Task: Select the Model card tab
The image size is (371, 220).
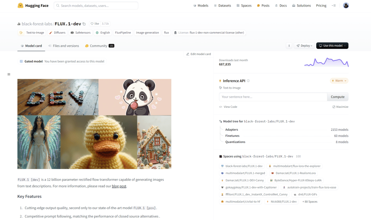Action: pos(31,46)
